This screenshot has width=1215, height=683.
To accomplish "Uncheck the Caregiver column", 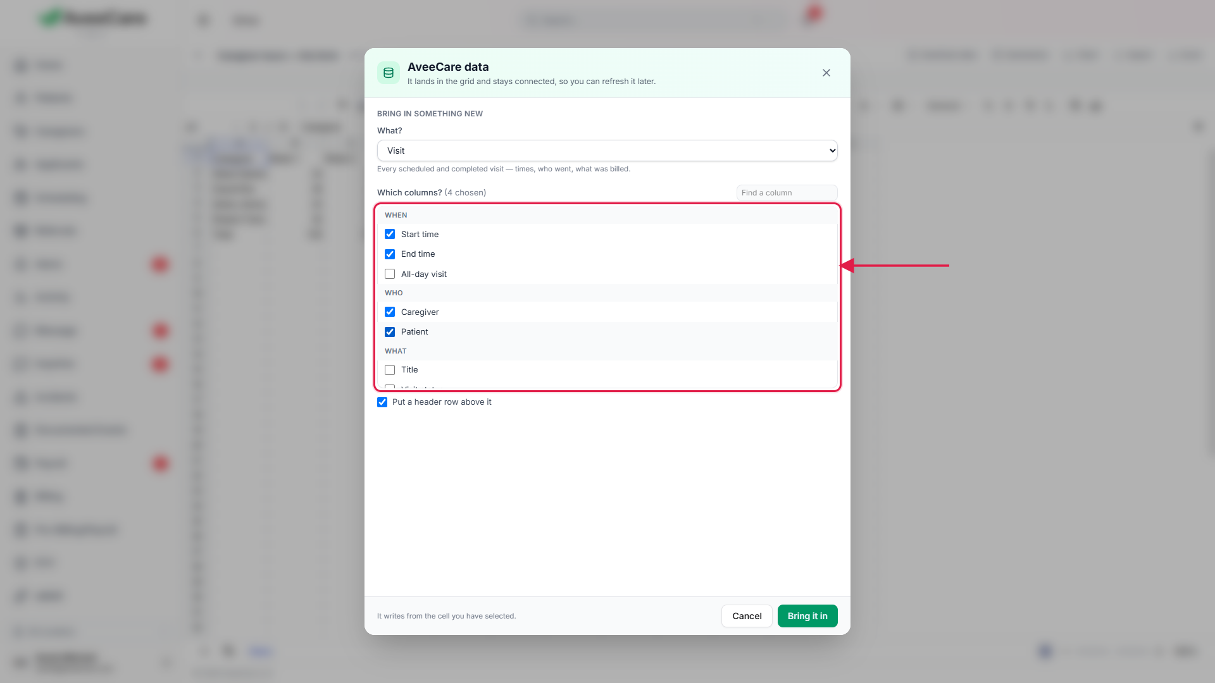I will pyautogui.click(x=390, y=312).
